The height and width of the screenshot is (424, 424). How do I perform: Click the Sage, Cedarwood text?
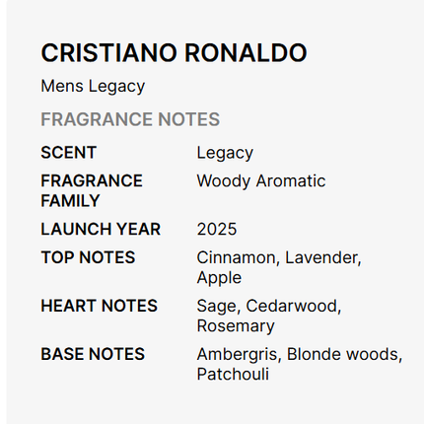coord(269,307)
